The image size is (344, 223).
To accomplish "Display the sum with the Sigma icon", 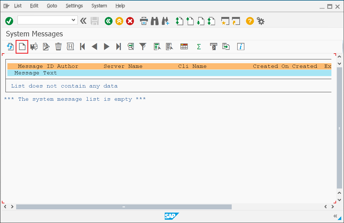I will point(199,47).
